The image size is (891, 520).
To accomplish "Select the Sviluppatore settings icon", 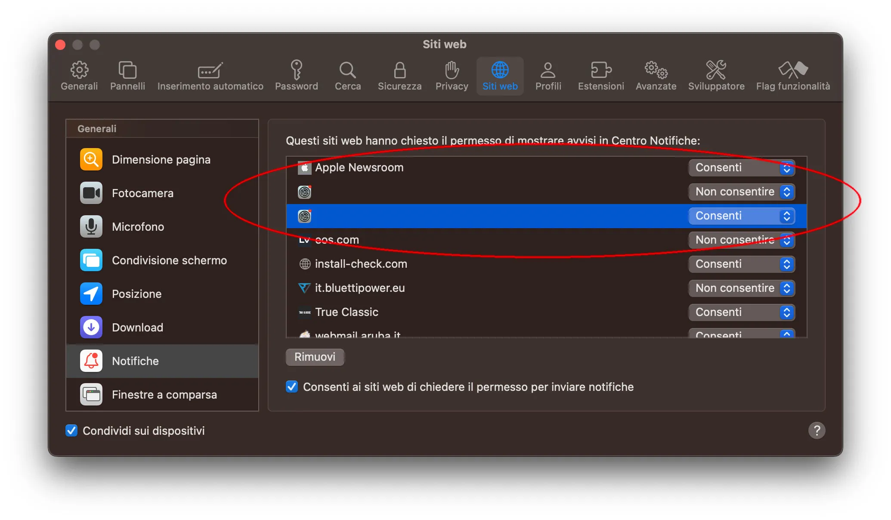I will click(716, 76).
